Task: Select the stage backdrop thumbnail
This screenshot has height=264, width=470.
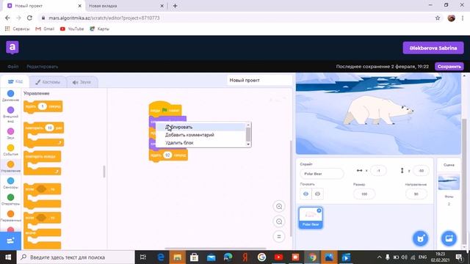Action: pos(449,182)
